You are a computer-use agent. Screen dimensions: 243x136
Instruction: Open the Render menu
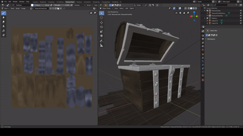[15, 2]
